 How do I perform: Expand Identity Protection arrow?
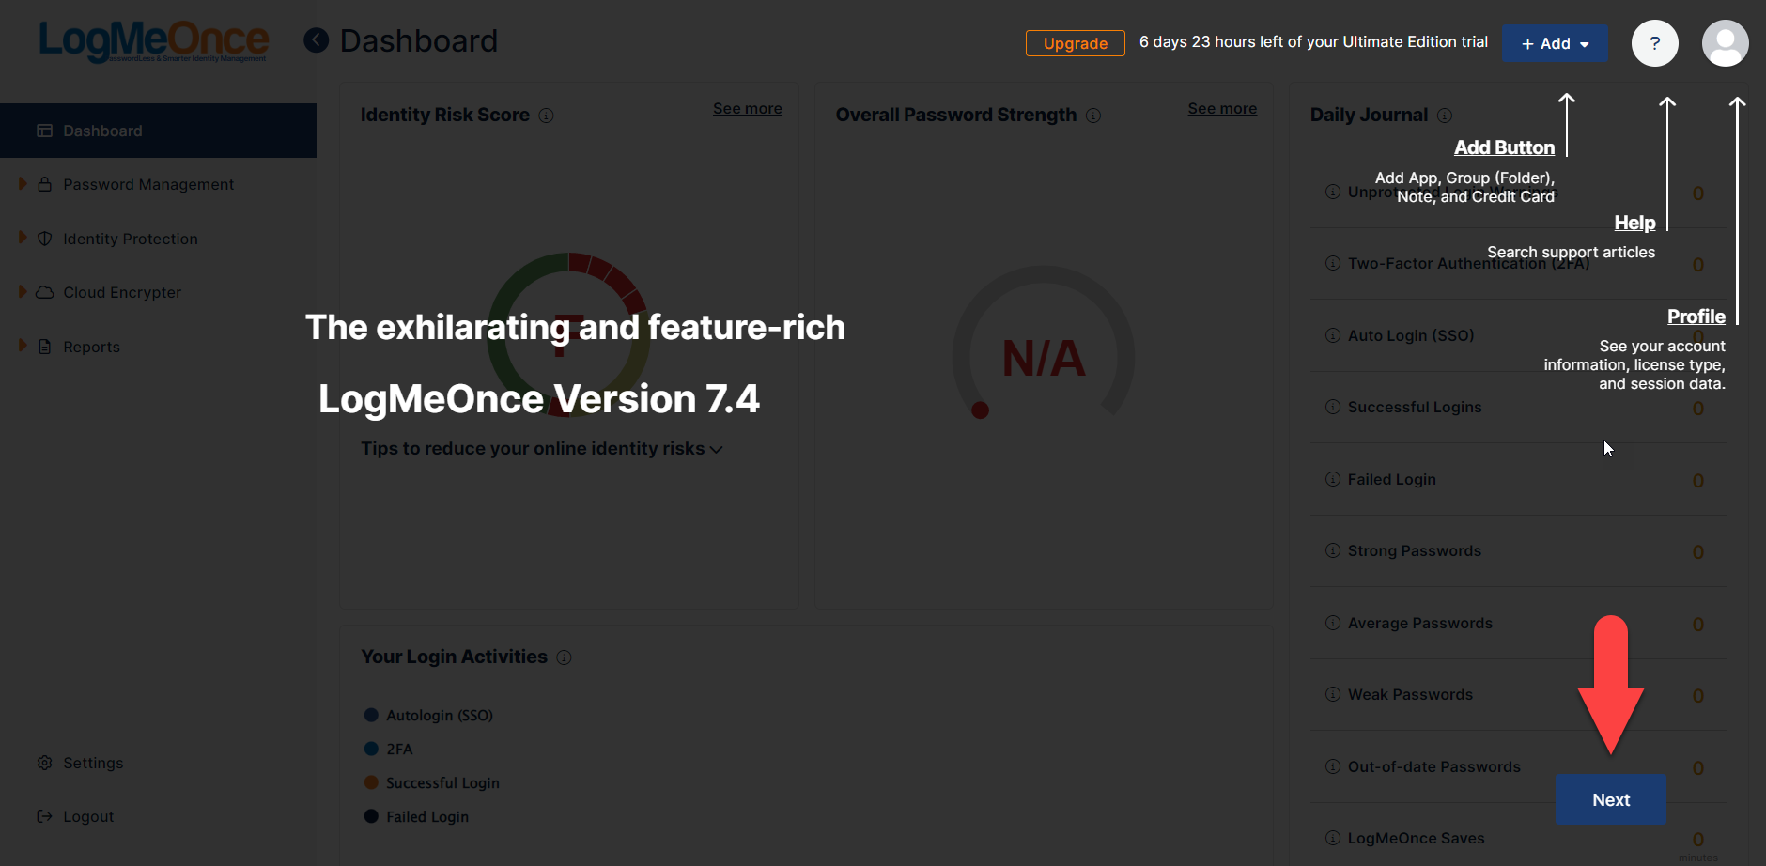coord(23,238)
